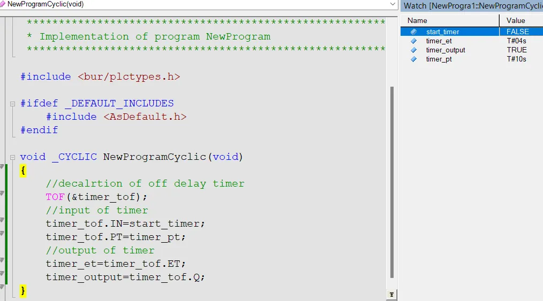This screenshot has width=543, height=301.
Task: Click the FALSE value of start_timer
Action: 517,32
